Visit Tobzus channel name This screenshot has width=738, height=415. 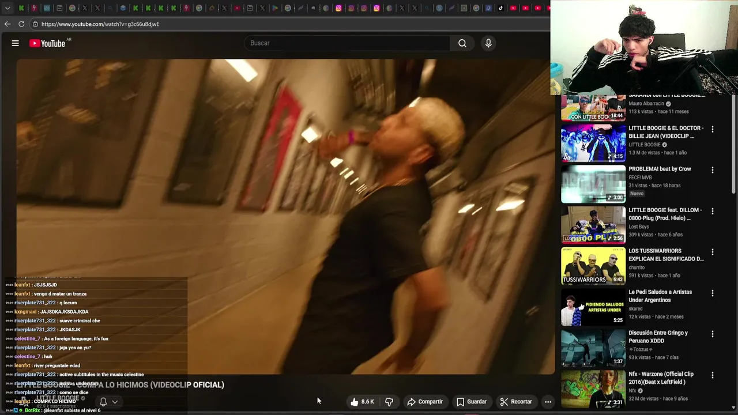pyautogui.click(x=639, y=349)
